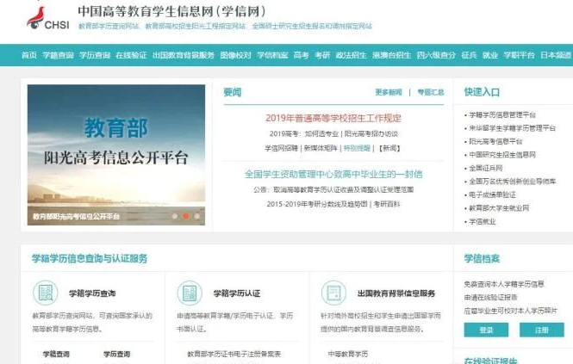Open 考研 navigation item
573x364 pixels.
click(322, 55)
